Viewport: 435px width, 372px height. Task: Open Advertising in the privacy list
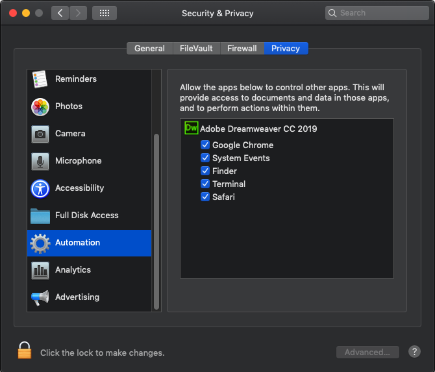click(89, 297)
